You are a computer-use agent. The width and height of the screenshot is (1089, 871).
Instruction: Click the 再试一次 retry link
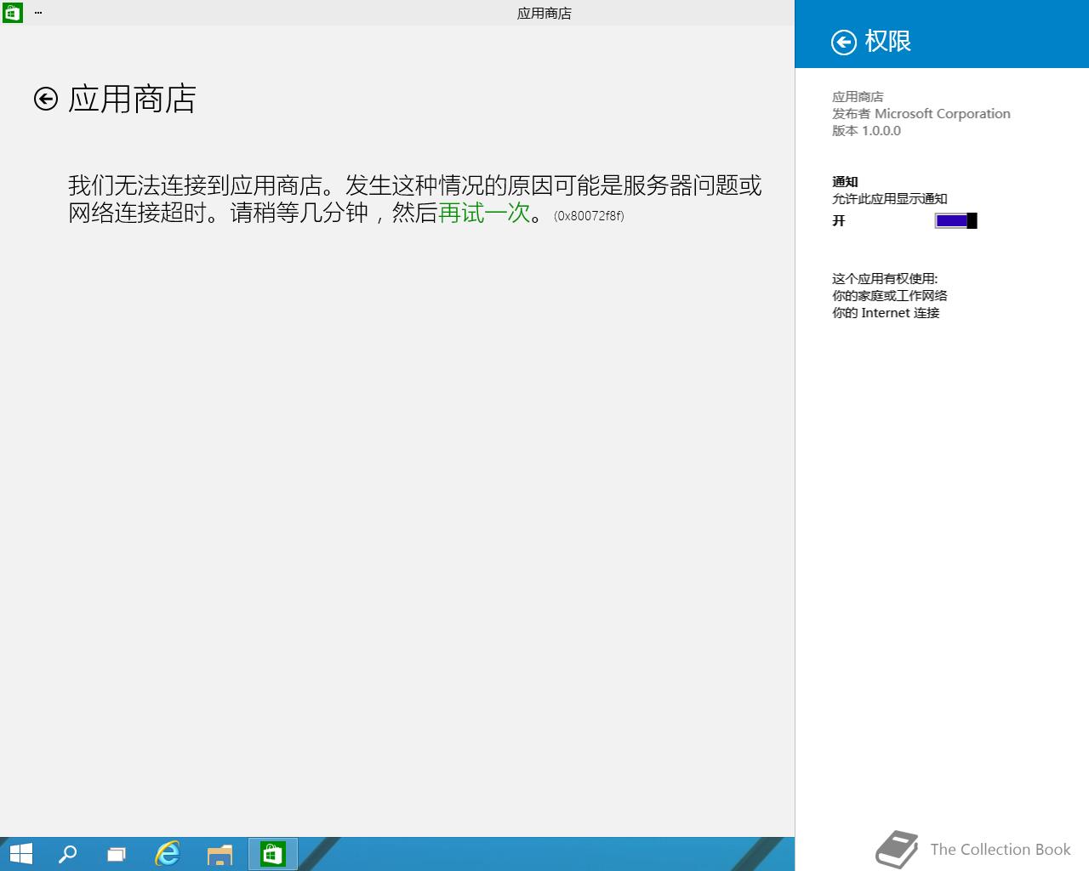[484, 213]
